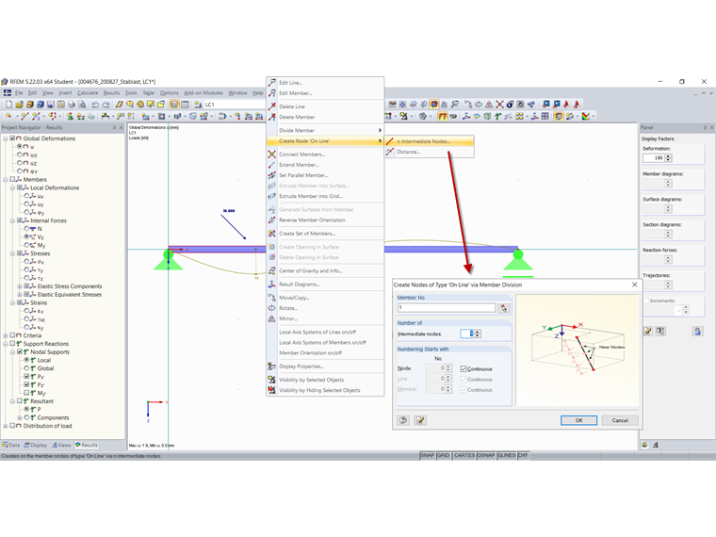Click the Print icon in toolbar

click(72, 105)
